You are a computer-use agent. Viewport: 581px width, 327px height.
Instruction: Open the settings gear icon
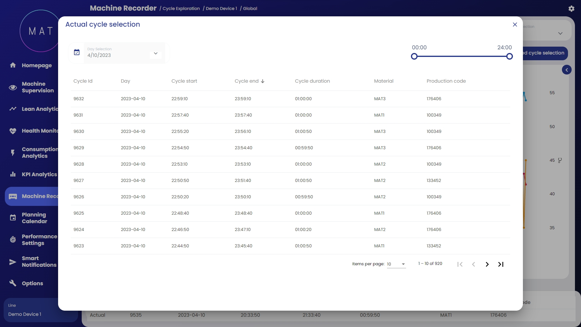click(571, 8)
